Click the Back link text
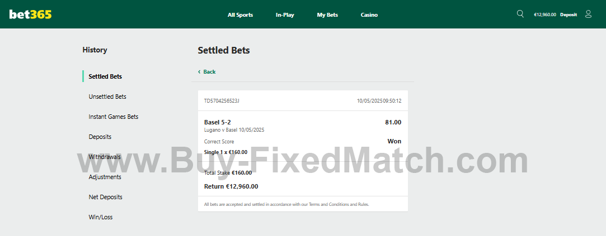 [x=209, y=72]
